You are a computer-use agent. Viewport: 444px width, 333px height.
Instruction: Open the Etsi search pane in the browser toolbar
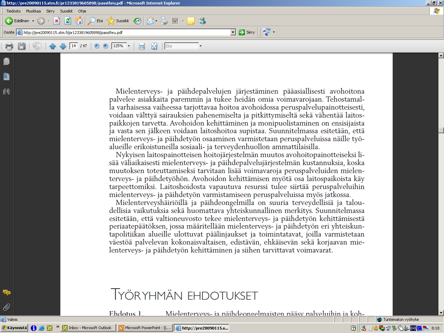click(x=95, y=21)
